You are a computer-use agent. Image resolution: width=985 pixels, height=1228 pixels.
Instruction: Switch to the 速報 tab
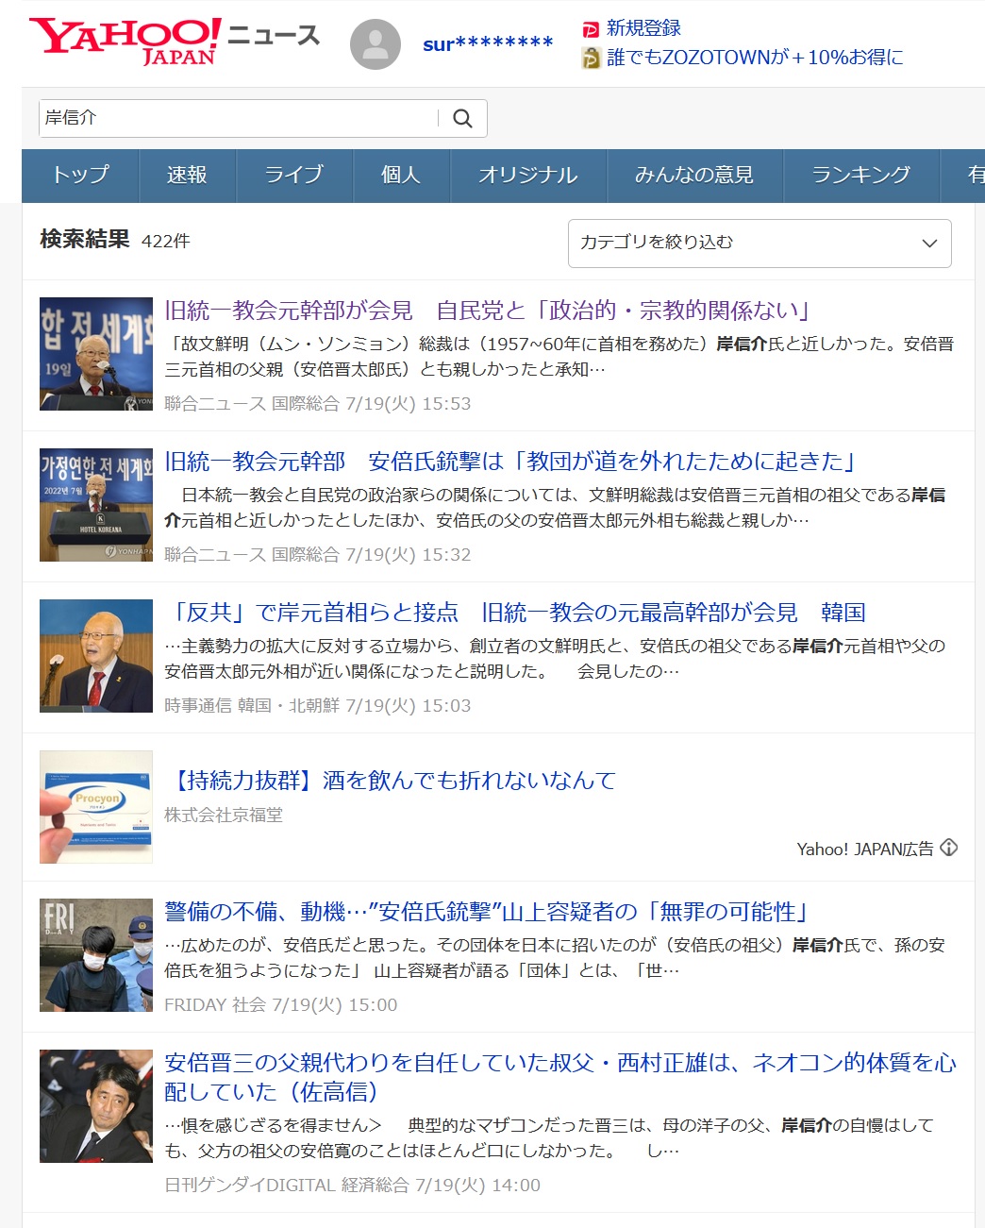[187, 176]
